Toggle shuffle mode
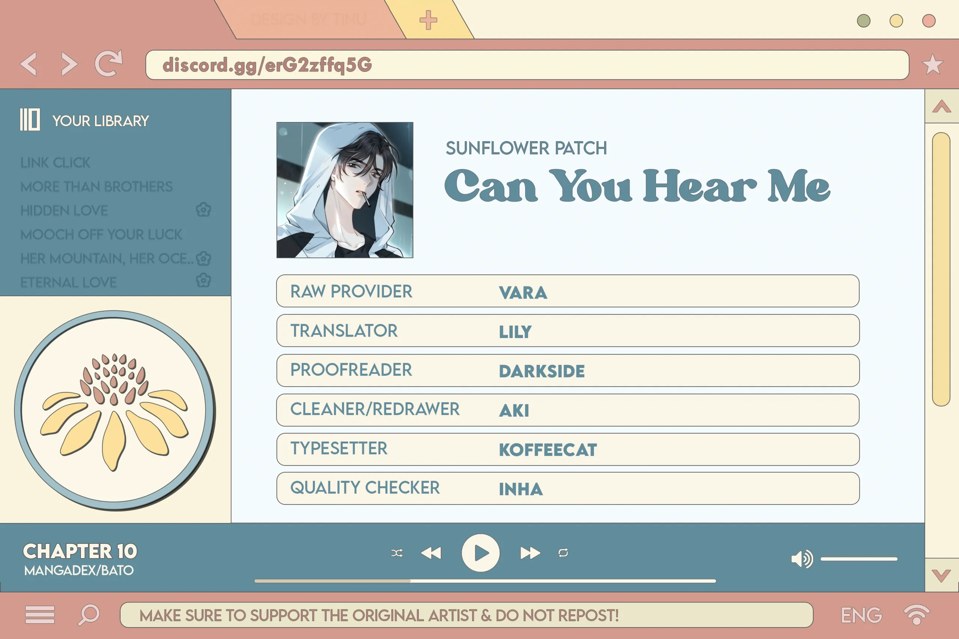Screen dimensions: 959x639 tap(397, 553)
